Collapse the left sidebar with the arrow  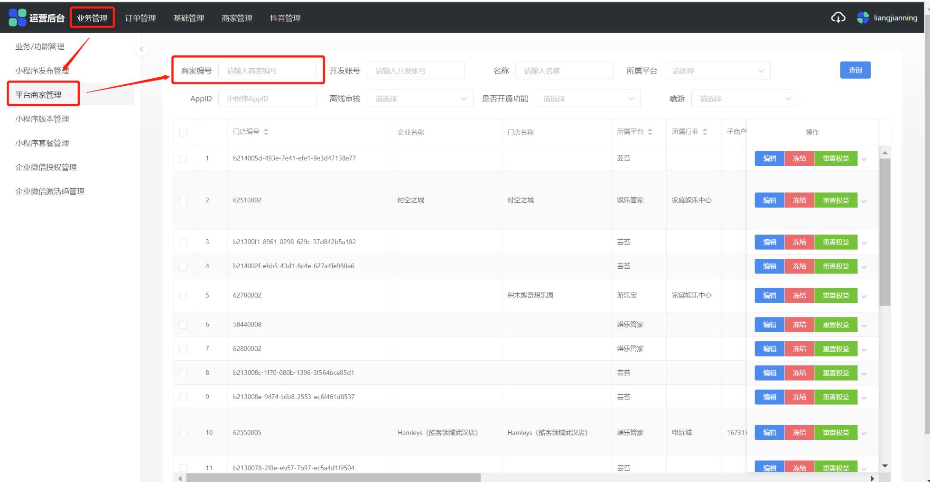pyautogui.click(x=141, y=49)
